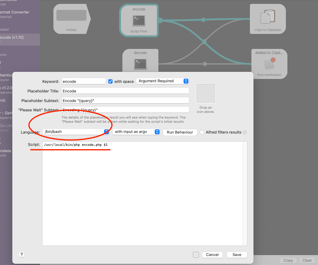Select the ecode (v1.10) workflow in sidebar
The height and width of the screenshot is (265, 318).
tap(20, 39)
